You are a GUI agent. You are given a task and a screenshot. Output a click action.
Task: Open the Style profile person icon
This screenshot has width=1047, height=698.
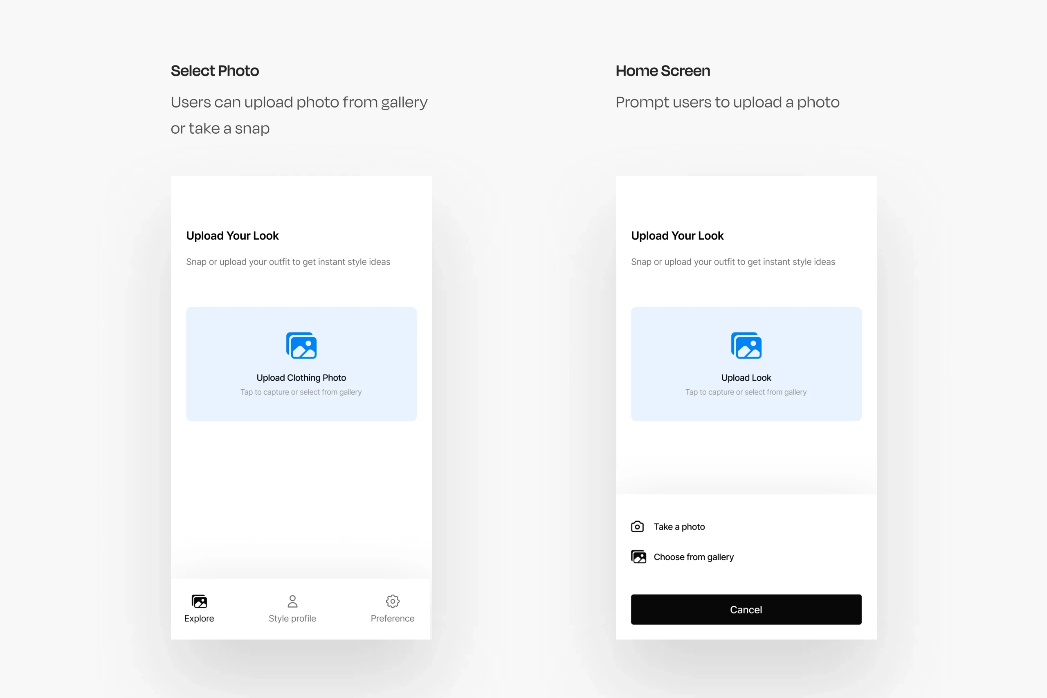click(x=292, y=601)
